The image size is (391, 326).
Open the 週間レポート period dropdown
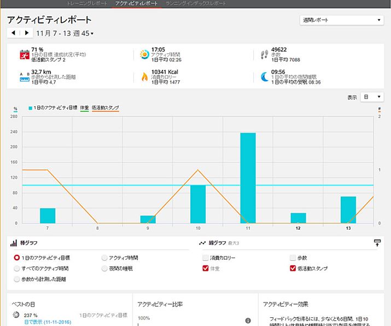342,20
